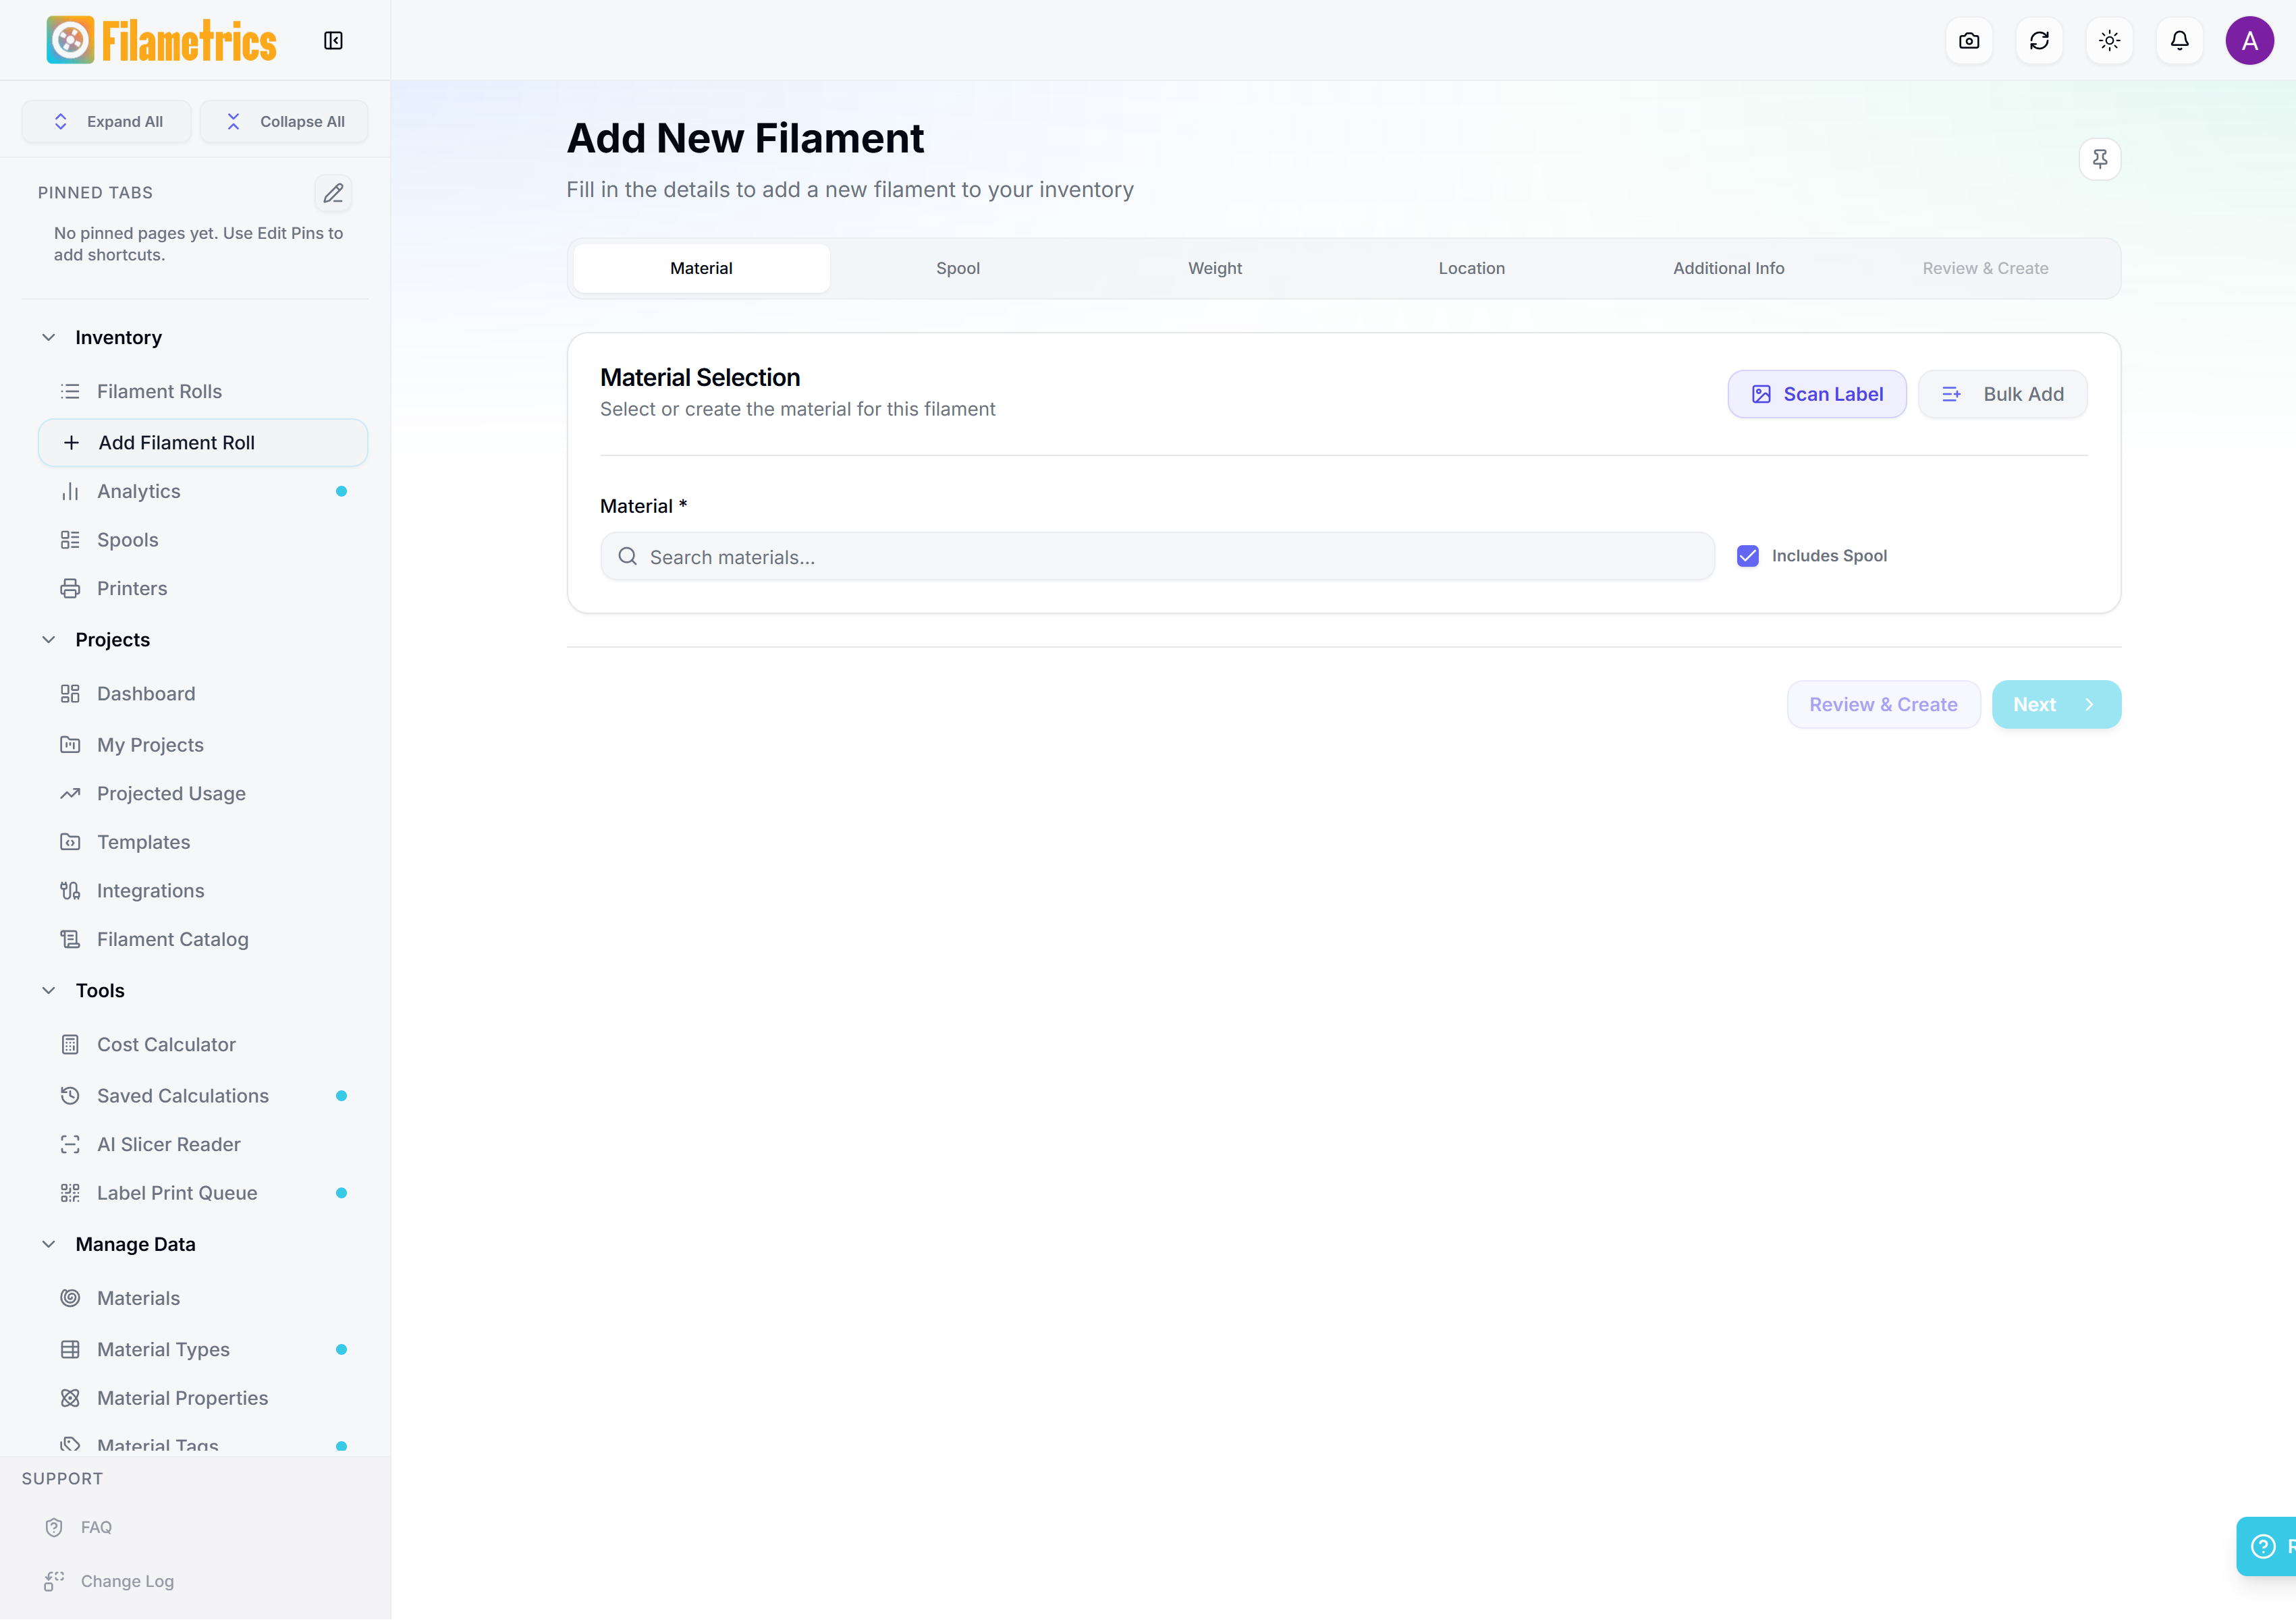This screenshot has width=2296, height=1620.
Task: Open Templates page
Action: 203,842
